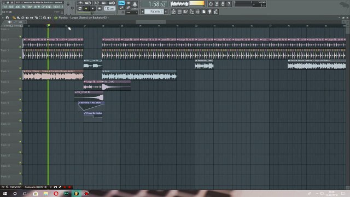Open the Piano roll icon

(x=185, y=11)
